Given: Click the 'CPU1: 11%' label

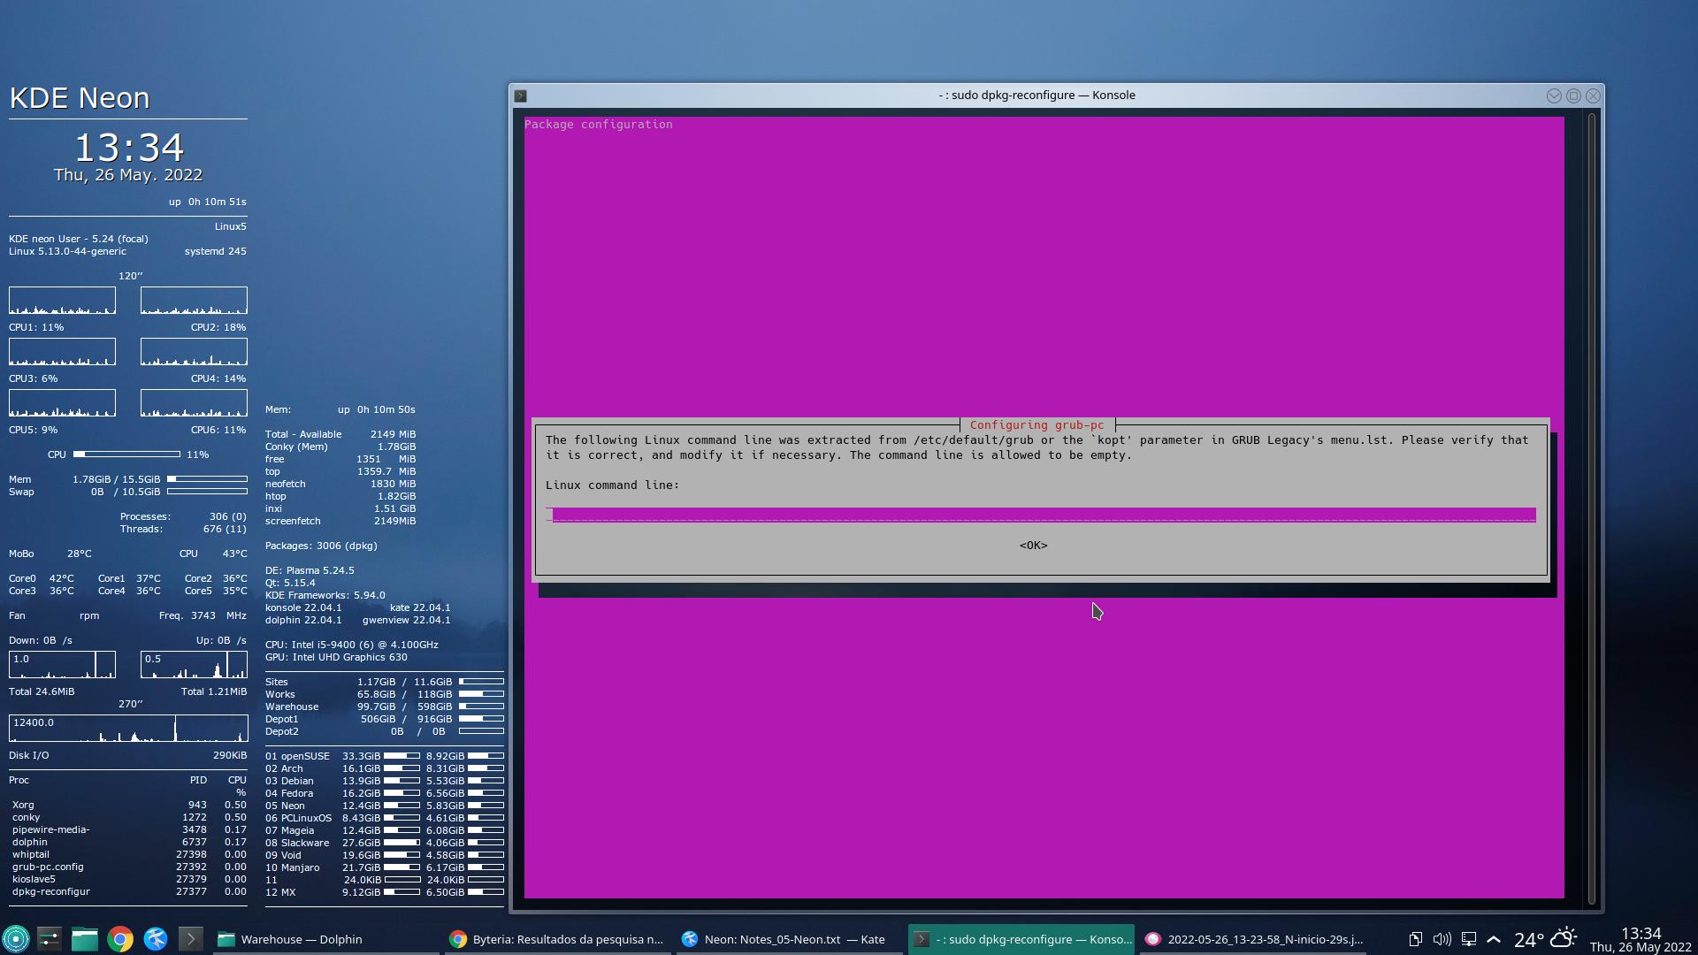Looking at the screenshot, I should (36, 327).
